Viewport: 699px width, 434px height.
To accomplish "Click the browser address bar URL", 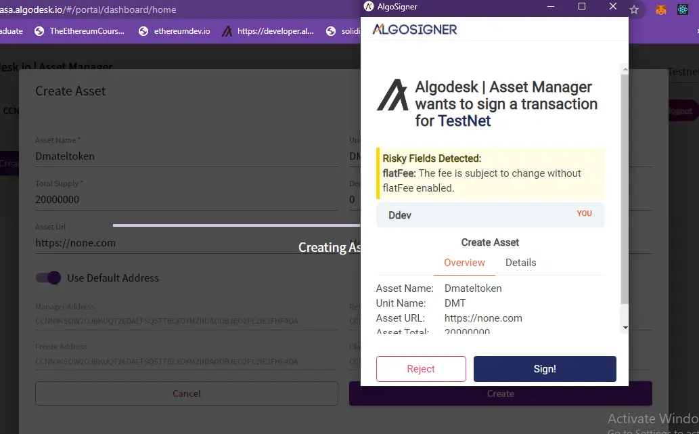I will point(88,9).
